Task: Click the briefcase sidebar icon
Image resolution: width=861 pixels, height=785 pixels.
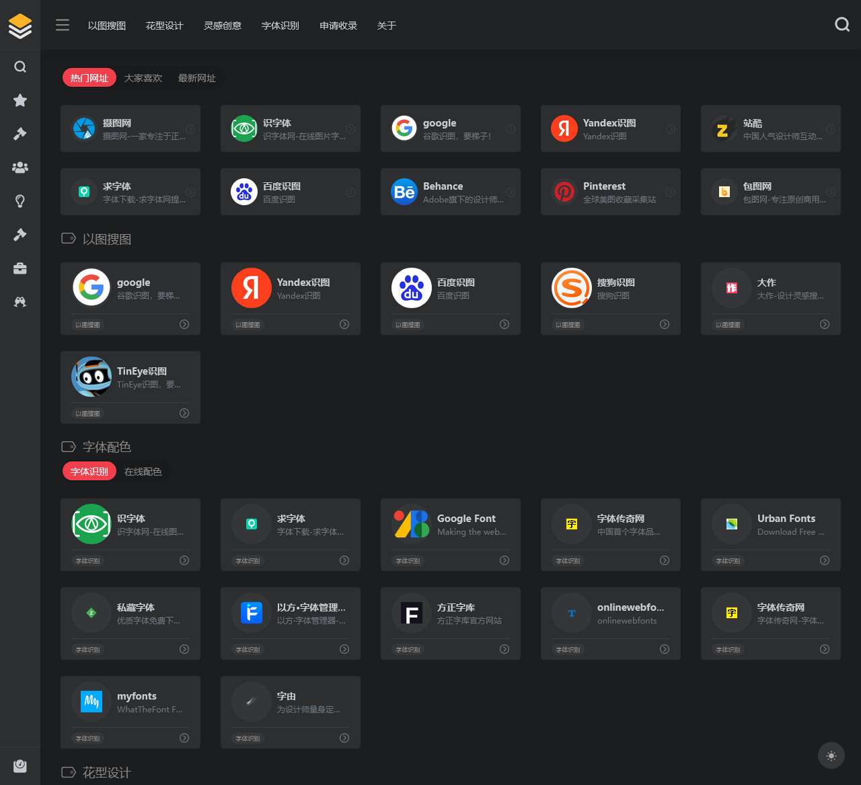Action: (x=20, y=268)
